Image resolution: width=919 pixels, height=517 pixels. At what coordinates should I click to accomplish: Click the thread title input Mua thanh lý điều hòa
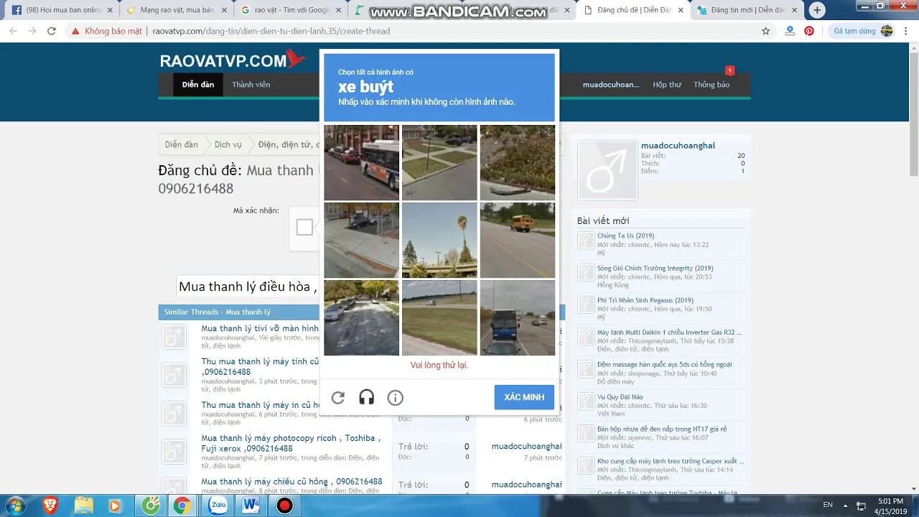click(248, 287)
